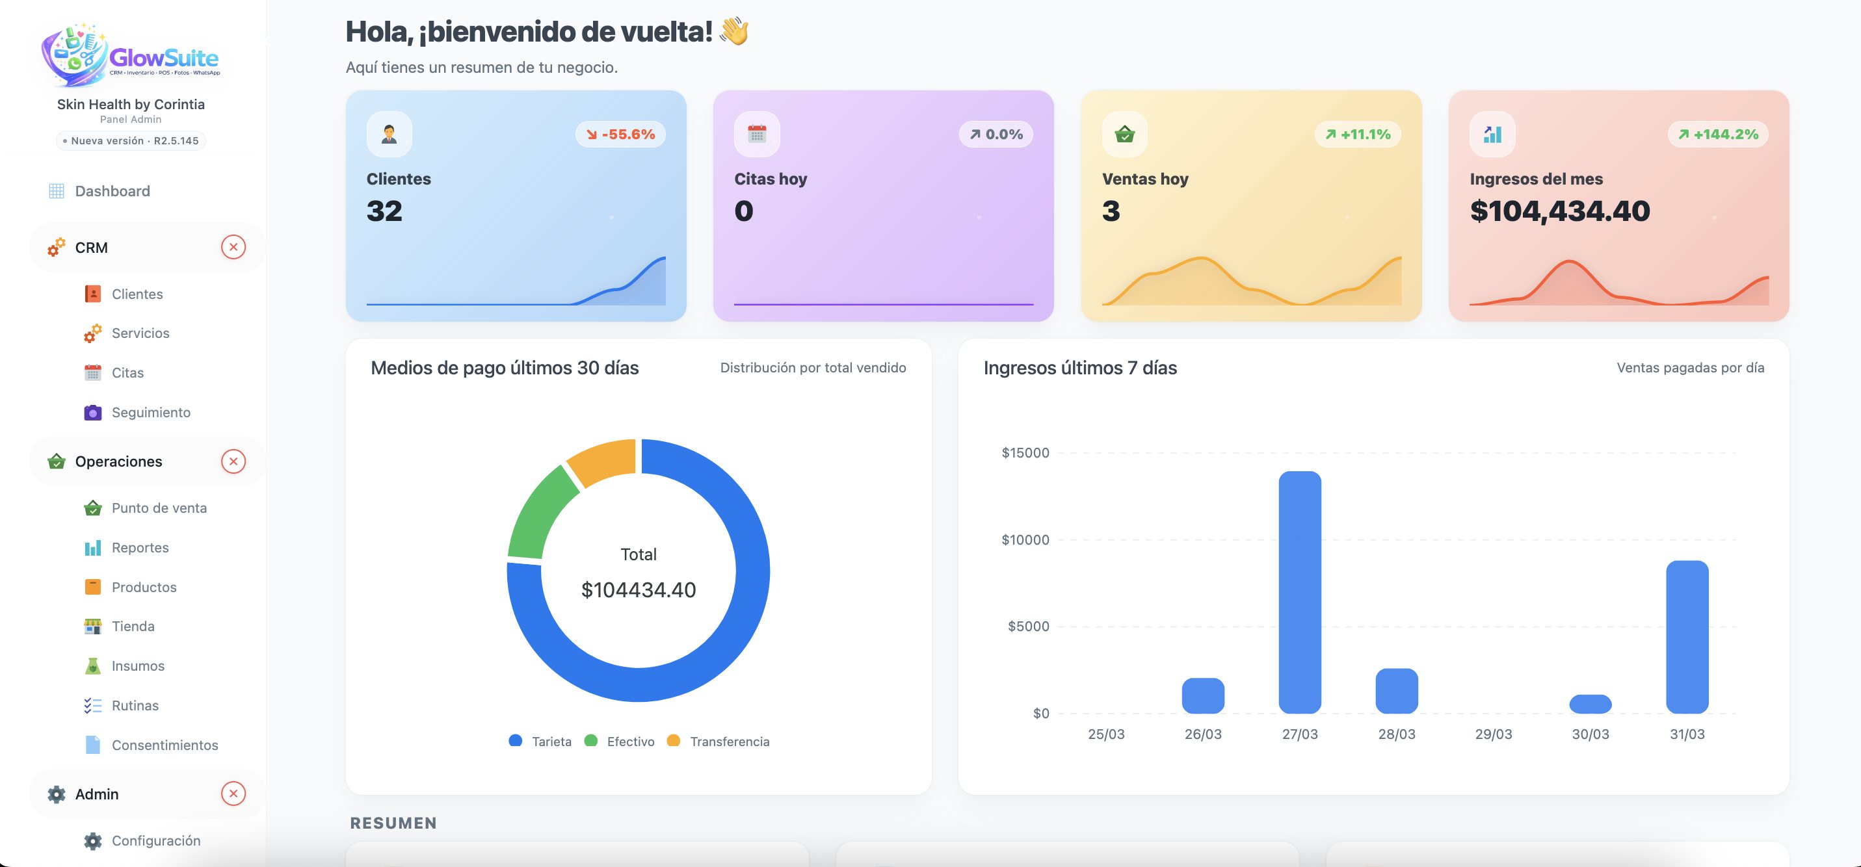
Task: Click the GlowSuite logo
Action: [x=131, y=55]
